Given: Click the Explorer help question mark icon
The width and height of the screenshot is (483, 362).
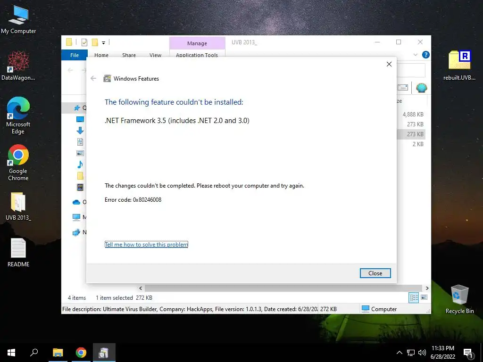Looking at the screenshot, I should [426, 55].
